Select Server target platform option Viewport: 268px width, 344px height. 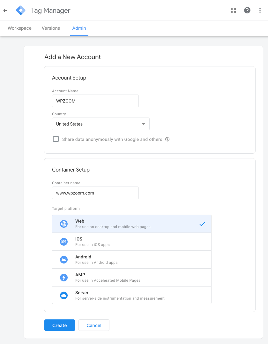click(x=132, y=295)
